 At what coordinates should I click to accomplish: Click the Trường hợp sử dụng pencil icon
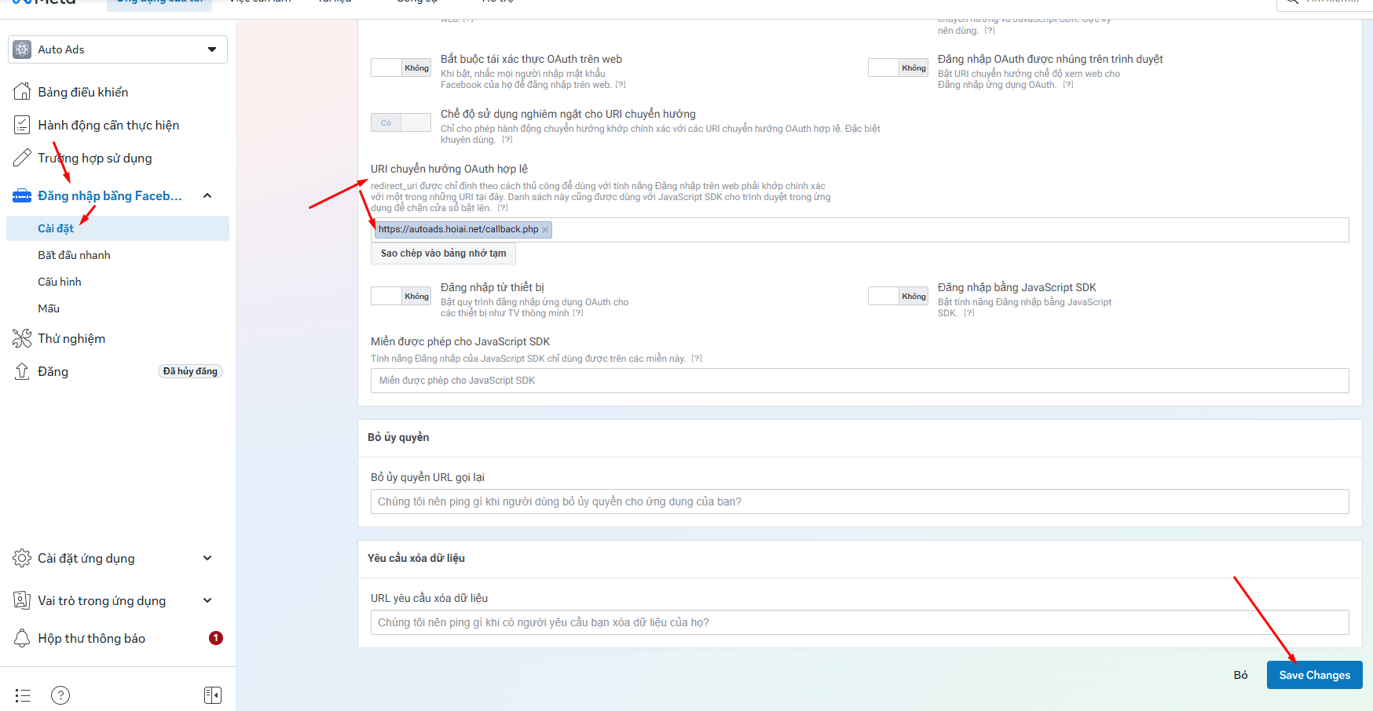22,158
